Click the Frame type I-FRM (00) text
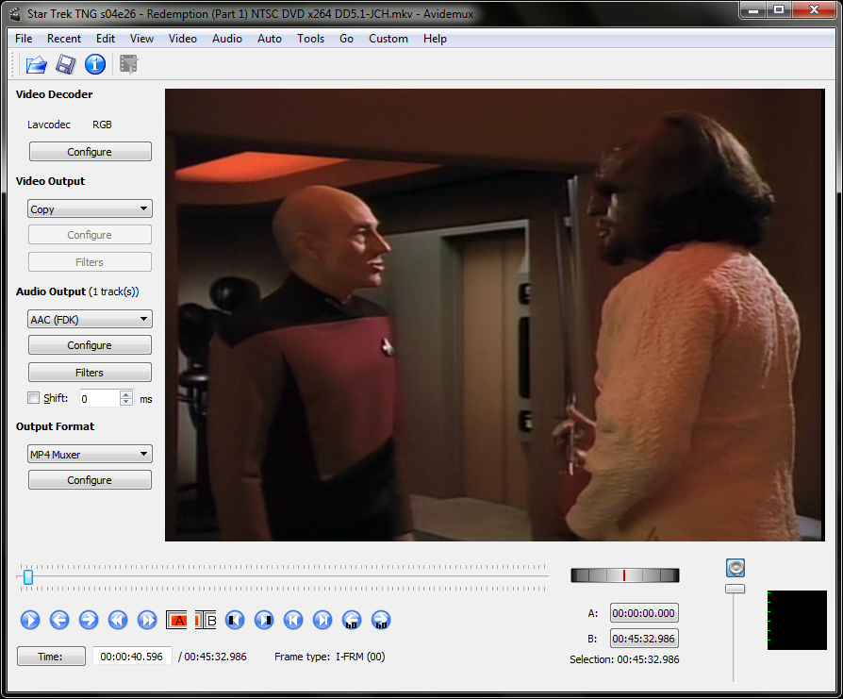Viewport: 843px width, 699px height. point(330,657)
